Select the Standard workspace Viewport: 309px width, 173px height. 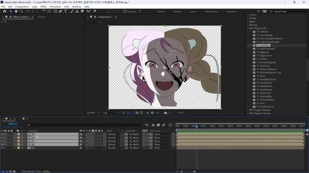(231, 12)
